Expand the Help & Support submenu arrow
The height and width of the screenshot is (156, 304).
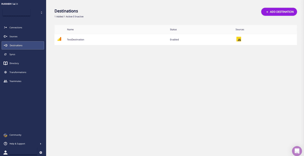click(x=41, y=144)
